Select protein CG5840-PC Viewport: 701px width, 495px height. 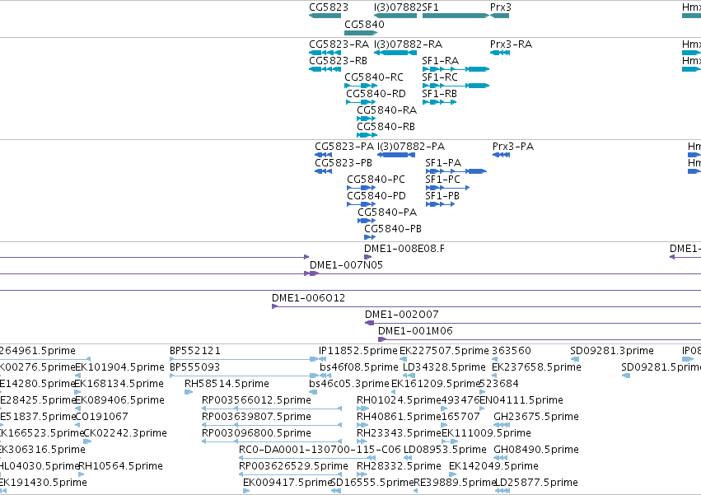[362, 188]
